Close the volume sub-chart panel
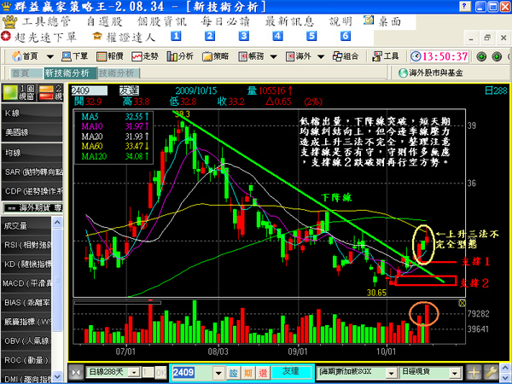 pos(462,303)
